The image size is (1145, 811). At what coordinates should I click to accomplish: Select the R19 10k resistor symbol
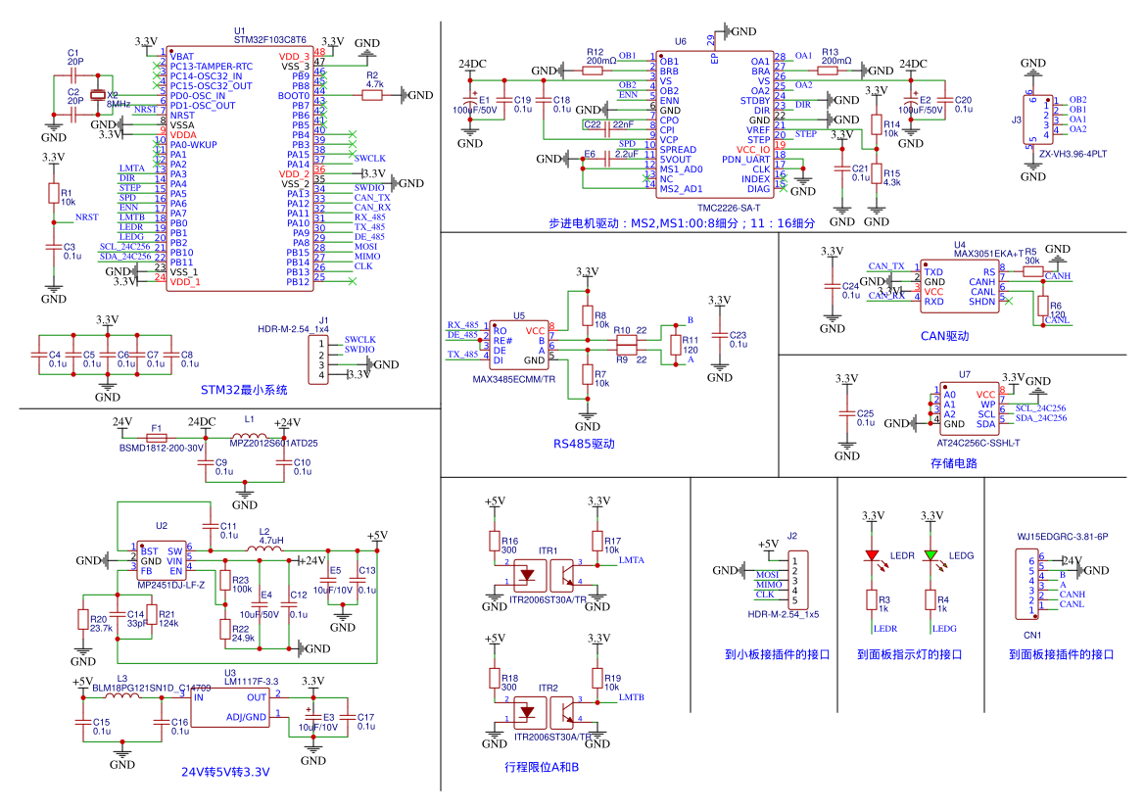coord(597,678)
